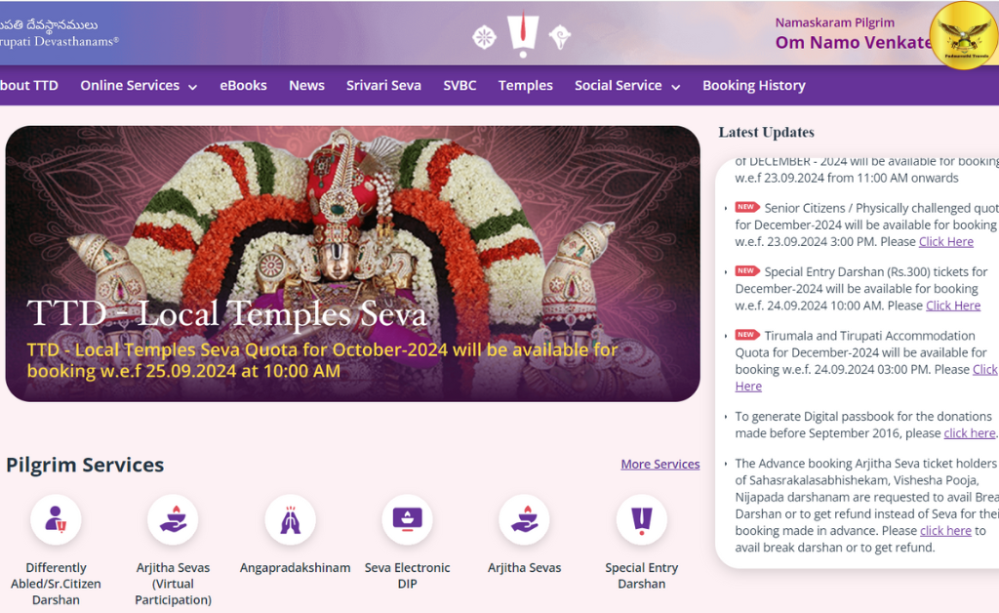Click the Pilgrim Services heading

pyautogui.click(x=85, y=465)
